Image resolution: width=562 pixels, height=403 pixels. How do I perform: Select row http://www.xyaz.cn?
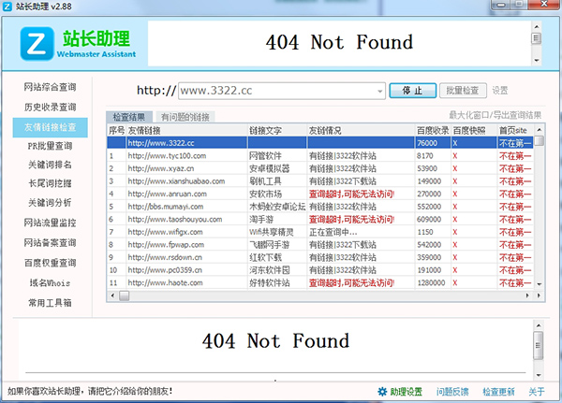[320, 168]
